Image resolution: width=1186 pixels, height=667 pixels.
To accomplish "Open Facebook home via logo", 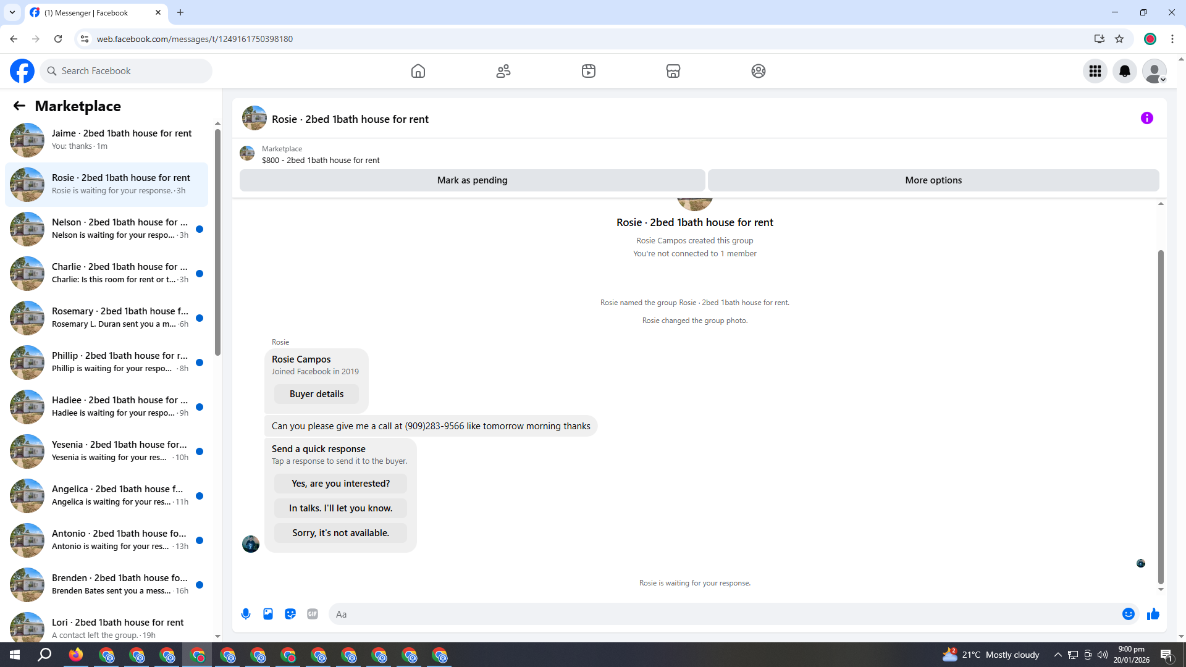I will point(22,71).
